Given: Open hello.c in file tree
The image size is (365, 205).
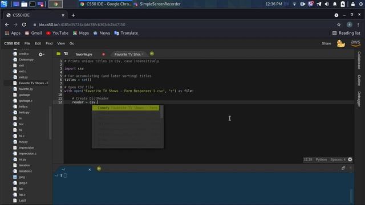Looking at the screenshot, I should [23, 106].
